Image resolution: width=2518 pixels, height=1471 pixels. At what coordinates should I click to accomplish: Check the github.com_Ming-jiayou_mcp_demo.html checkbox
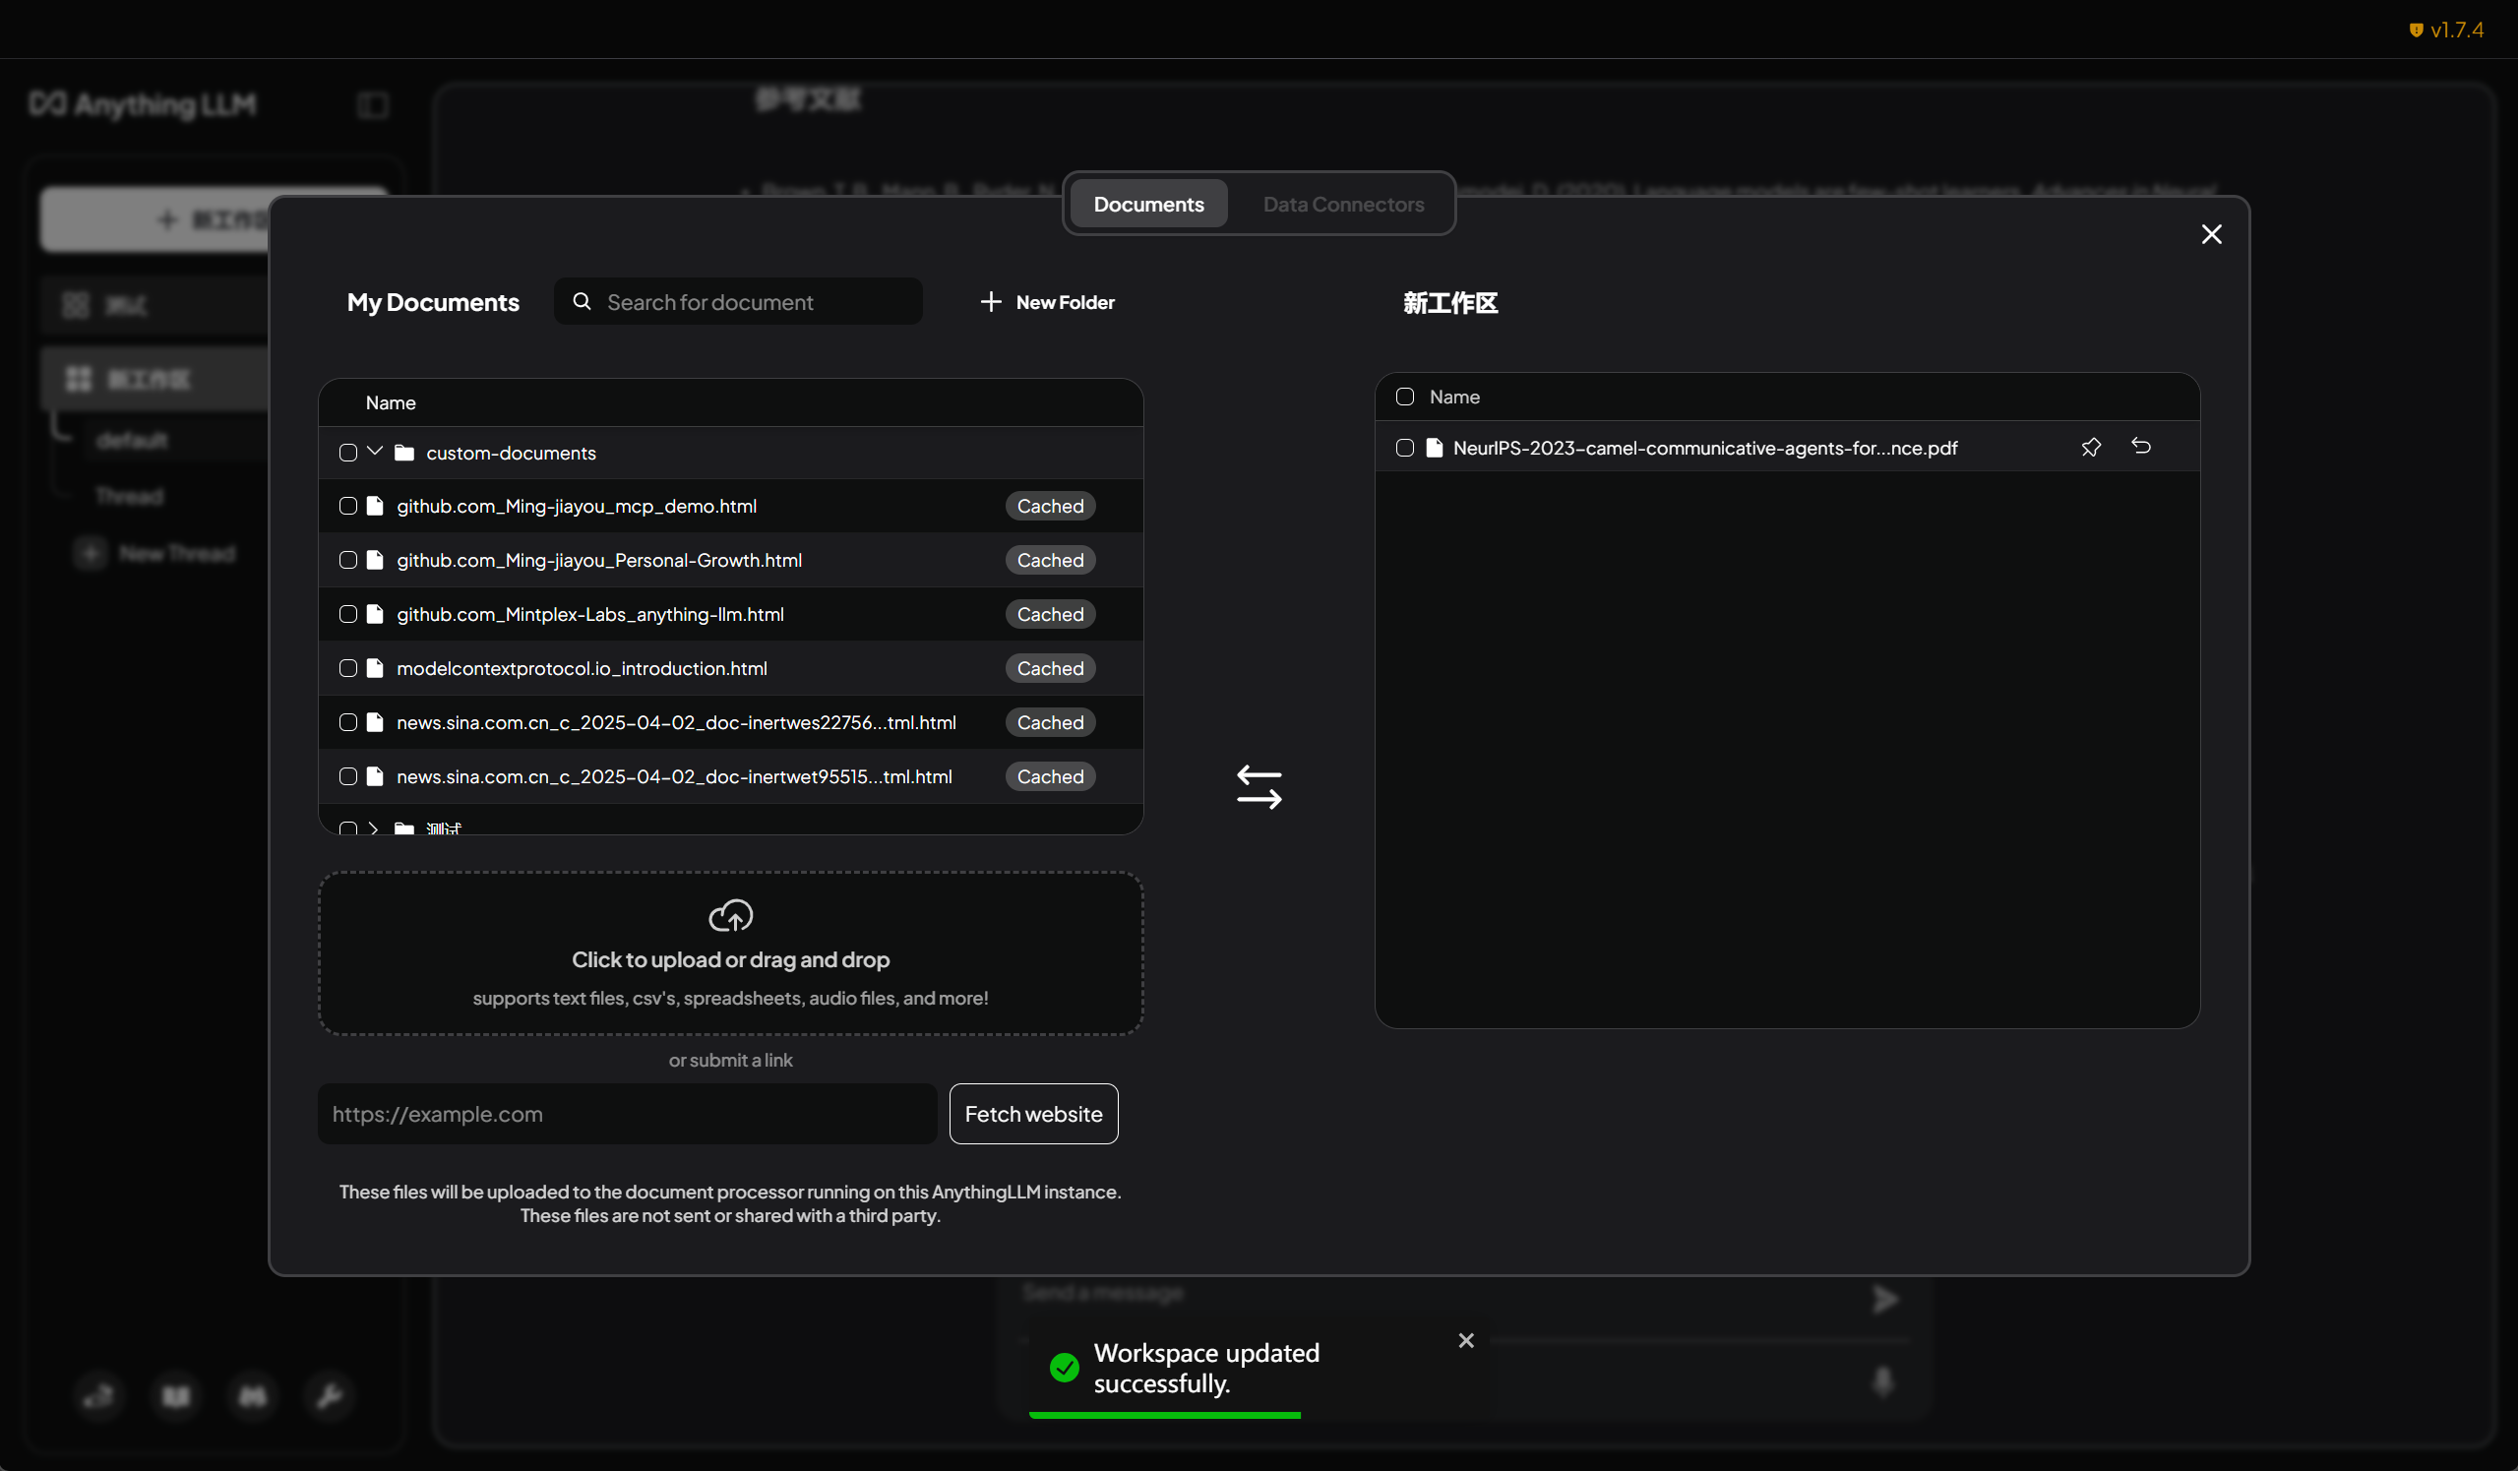[347, 507]
